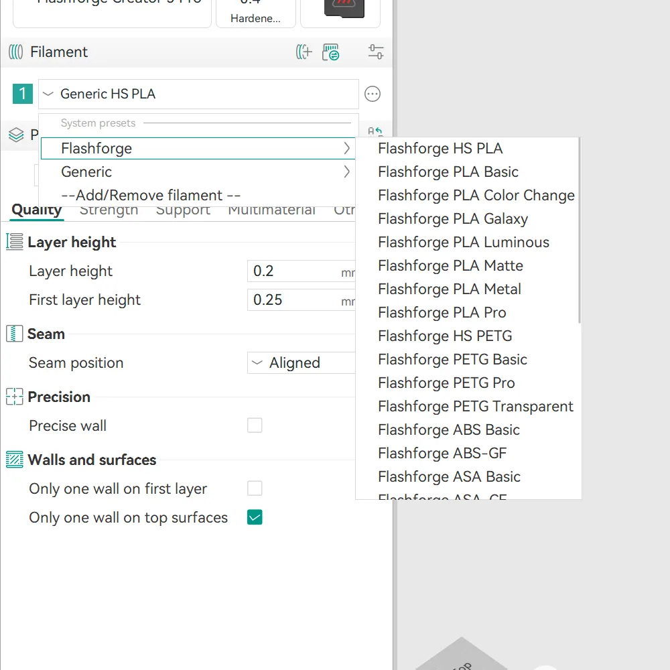
Task: Switch to the Multimaterial tab
Action: click(x=272, y=210)
